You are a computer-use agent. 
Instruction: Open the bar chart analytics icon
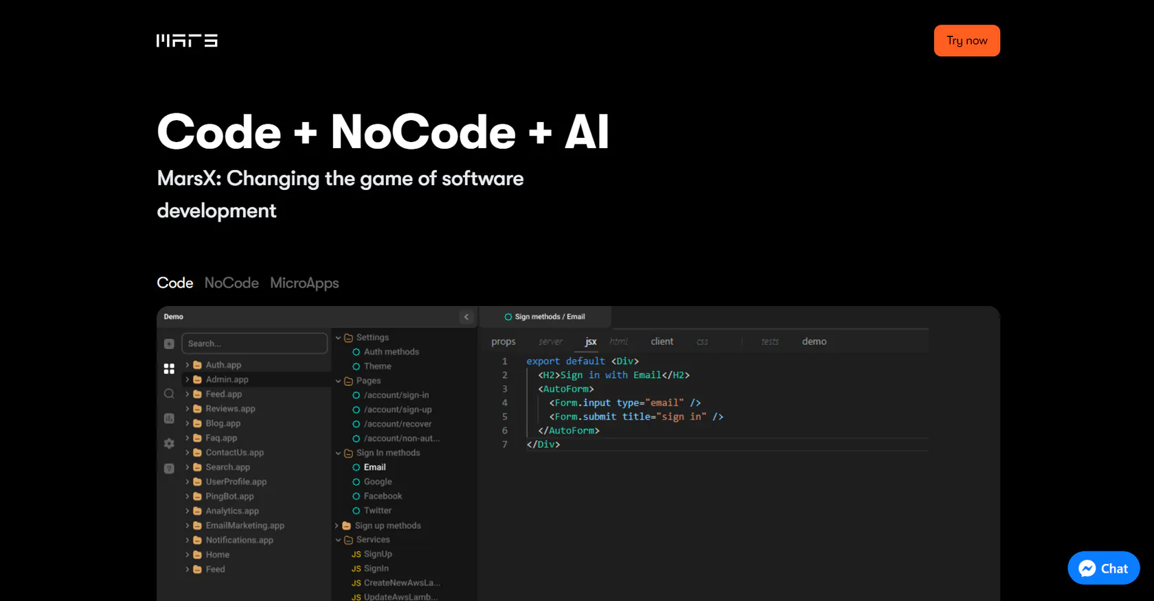pyautogui.click(x=169, y=419)
